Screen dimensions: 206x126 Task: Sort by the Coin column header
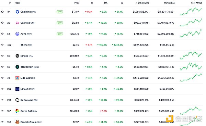18,3
